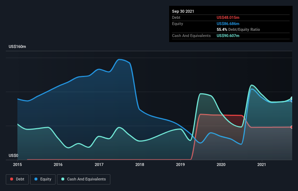This screenshot has height=191, width=298.
Task: Click the 2017 x-axis label
Action: tap(99, 164)
